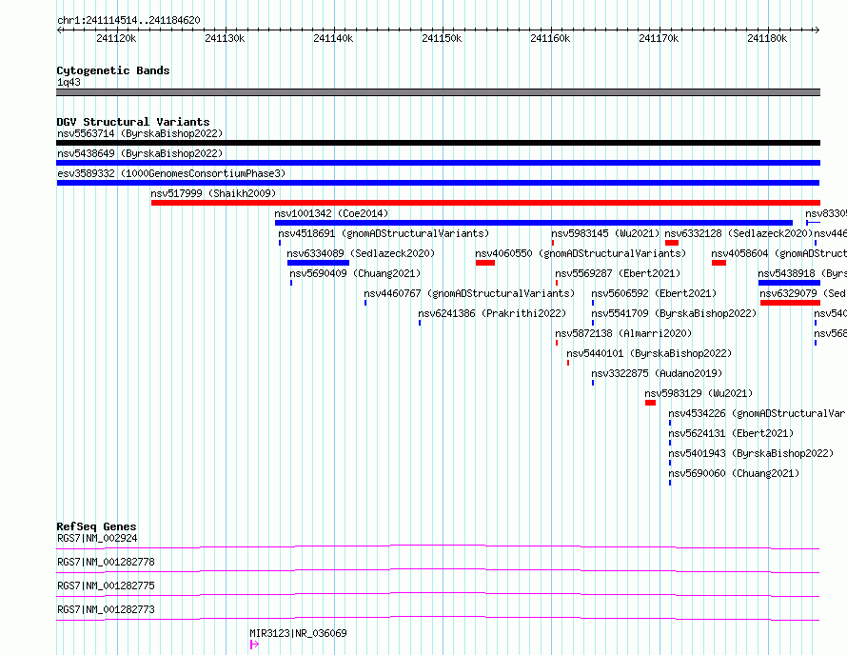Click the 241160k ruler position
847x655 pixels.
point(550,38)
